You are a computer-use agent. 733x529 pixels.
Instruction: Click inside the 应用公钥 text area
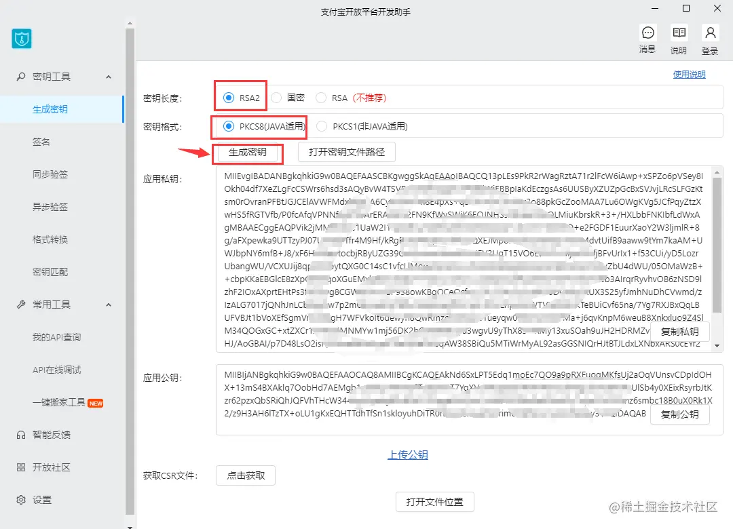coord(469,400)
